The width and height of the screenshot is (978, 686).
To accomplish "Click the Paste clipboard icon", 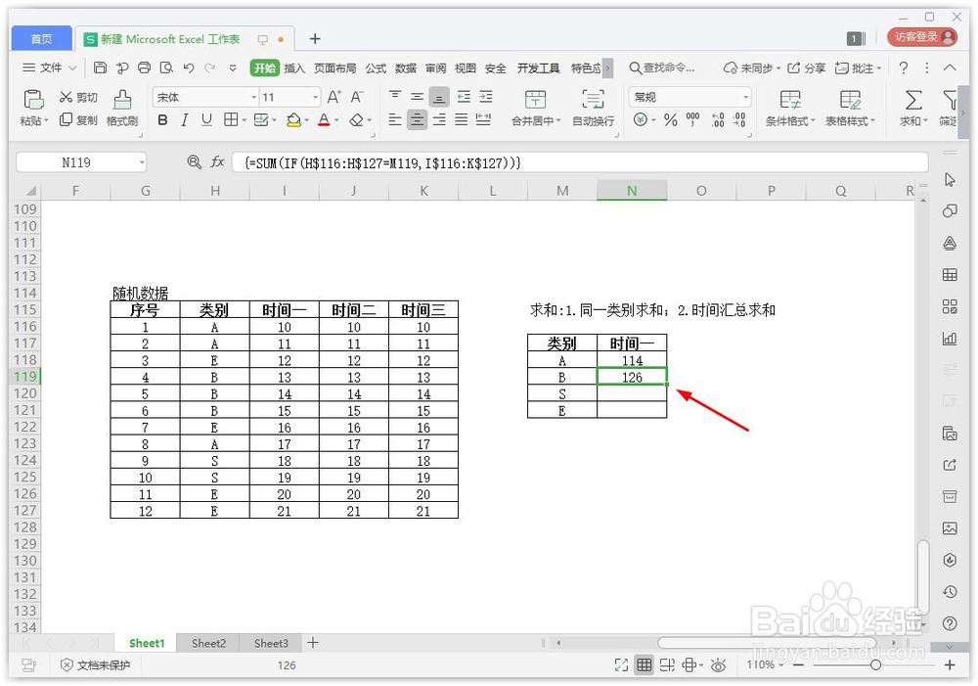I will (33, 100).
